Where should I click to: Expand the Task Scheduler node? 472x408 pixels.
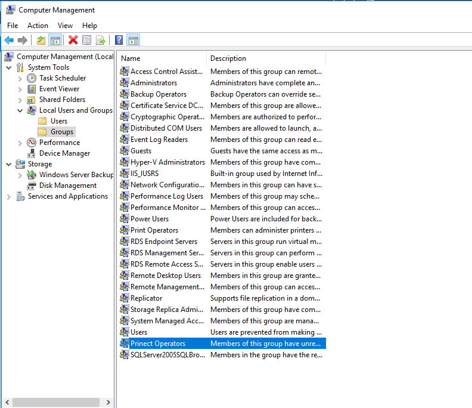[20, 78]
